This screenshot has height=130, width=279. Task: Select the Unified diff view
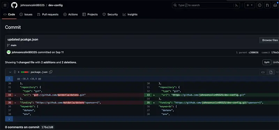click(x=276, y=62)
